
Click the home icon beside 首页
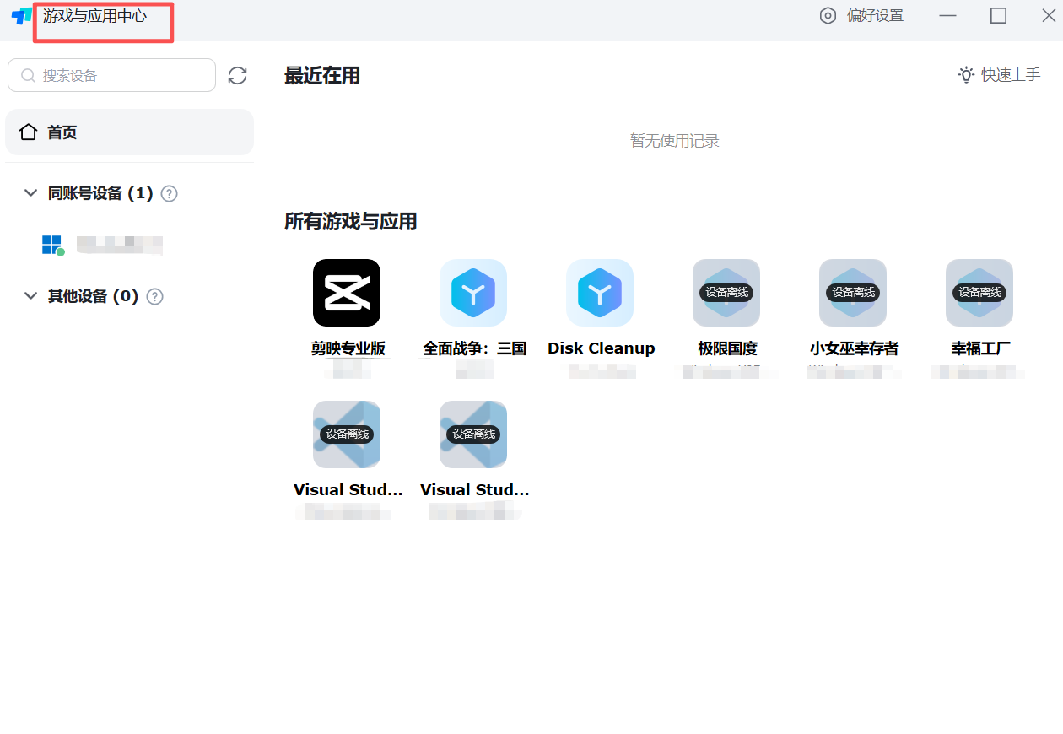(29, 132)
